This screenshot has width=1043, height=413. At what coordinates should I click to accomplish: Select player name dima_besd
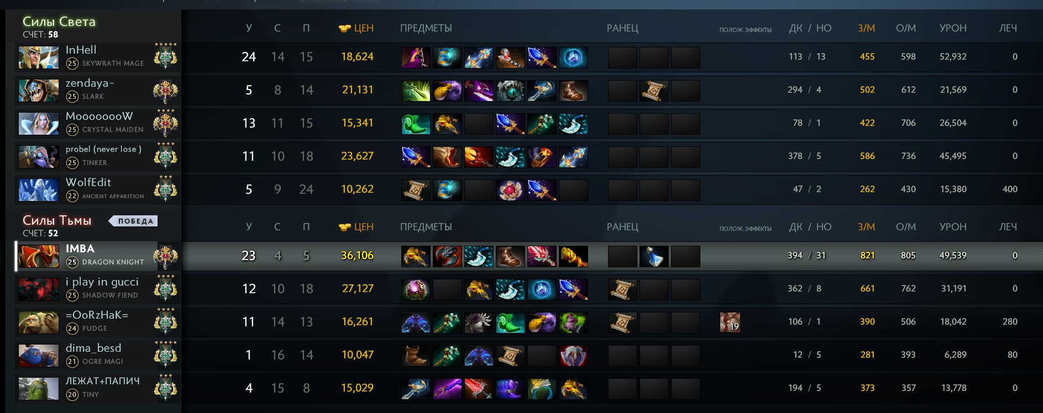[x=93, y=348]
